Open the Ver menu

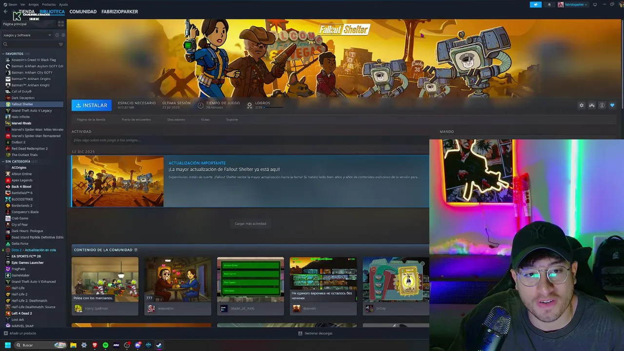coord(23,4)
